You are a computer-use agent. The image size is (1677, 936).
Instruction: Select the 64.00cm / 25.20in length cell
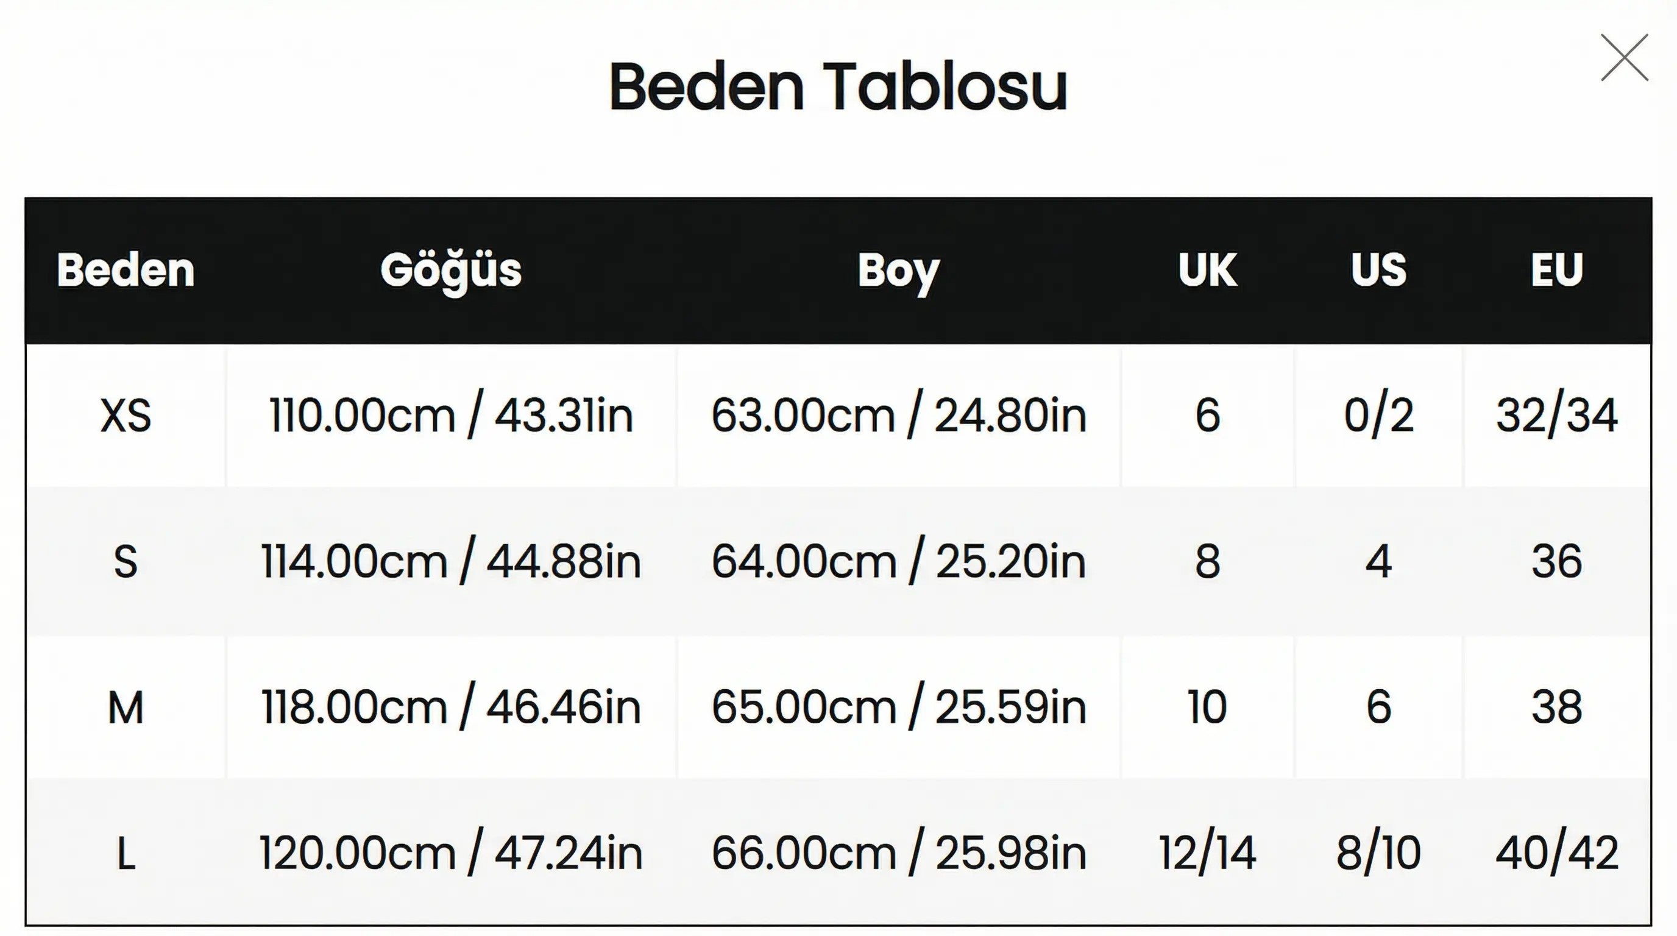898,561
